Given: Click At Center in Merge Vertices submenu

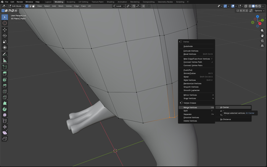Looking at the screenshot, I should pyautogui.click(x=225, y=108).
